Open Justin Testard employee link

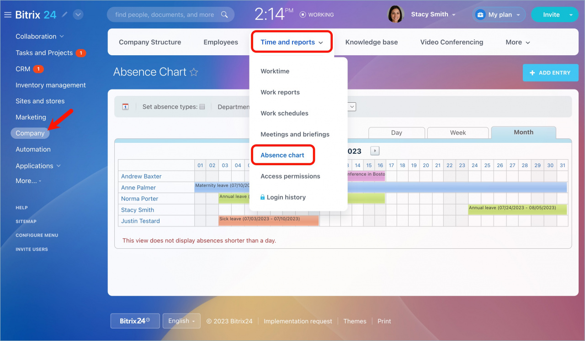[x=140, y=221]
